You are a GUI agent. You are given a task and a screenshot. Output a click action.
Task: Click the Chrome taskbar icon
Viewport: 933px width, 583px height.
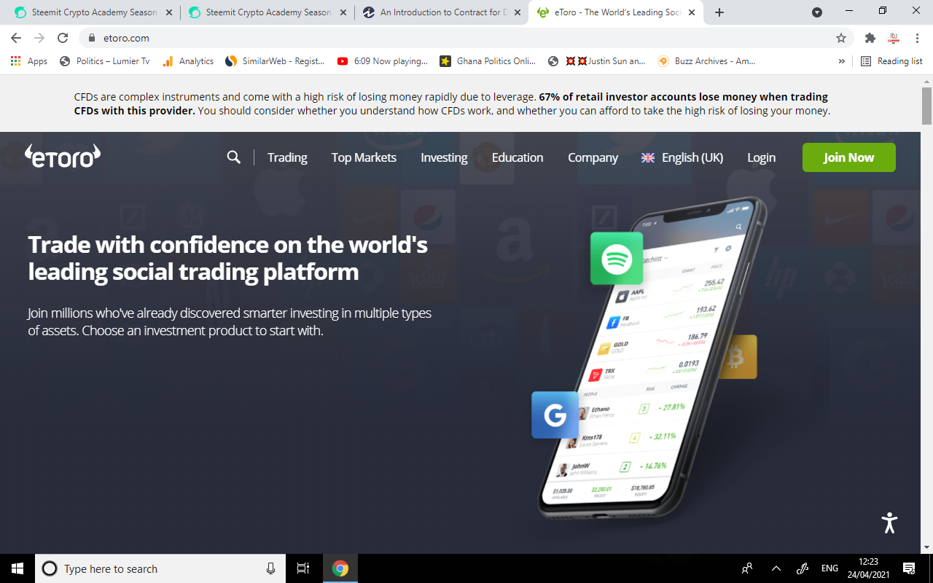(x=340, y=568)
